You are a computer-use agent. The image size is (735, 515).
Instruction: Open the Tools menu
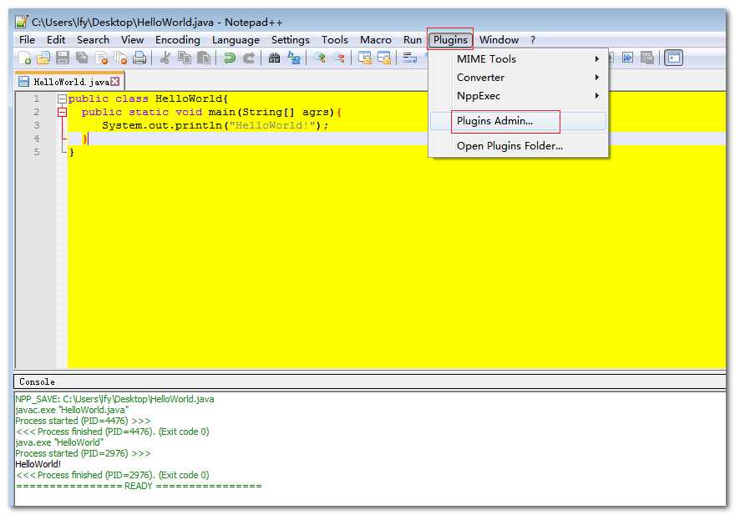[335, 40]
